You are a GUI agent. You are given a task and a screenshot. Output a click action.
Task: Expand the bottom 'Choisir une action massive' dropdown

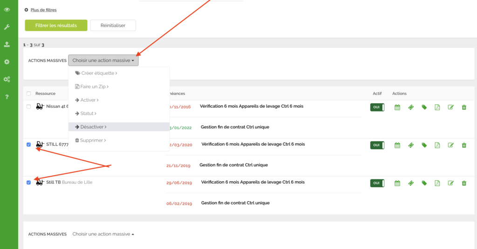103,234
